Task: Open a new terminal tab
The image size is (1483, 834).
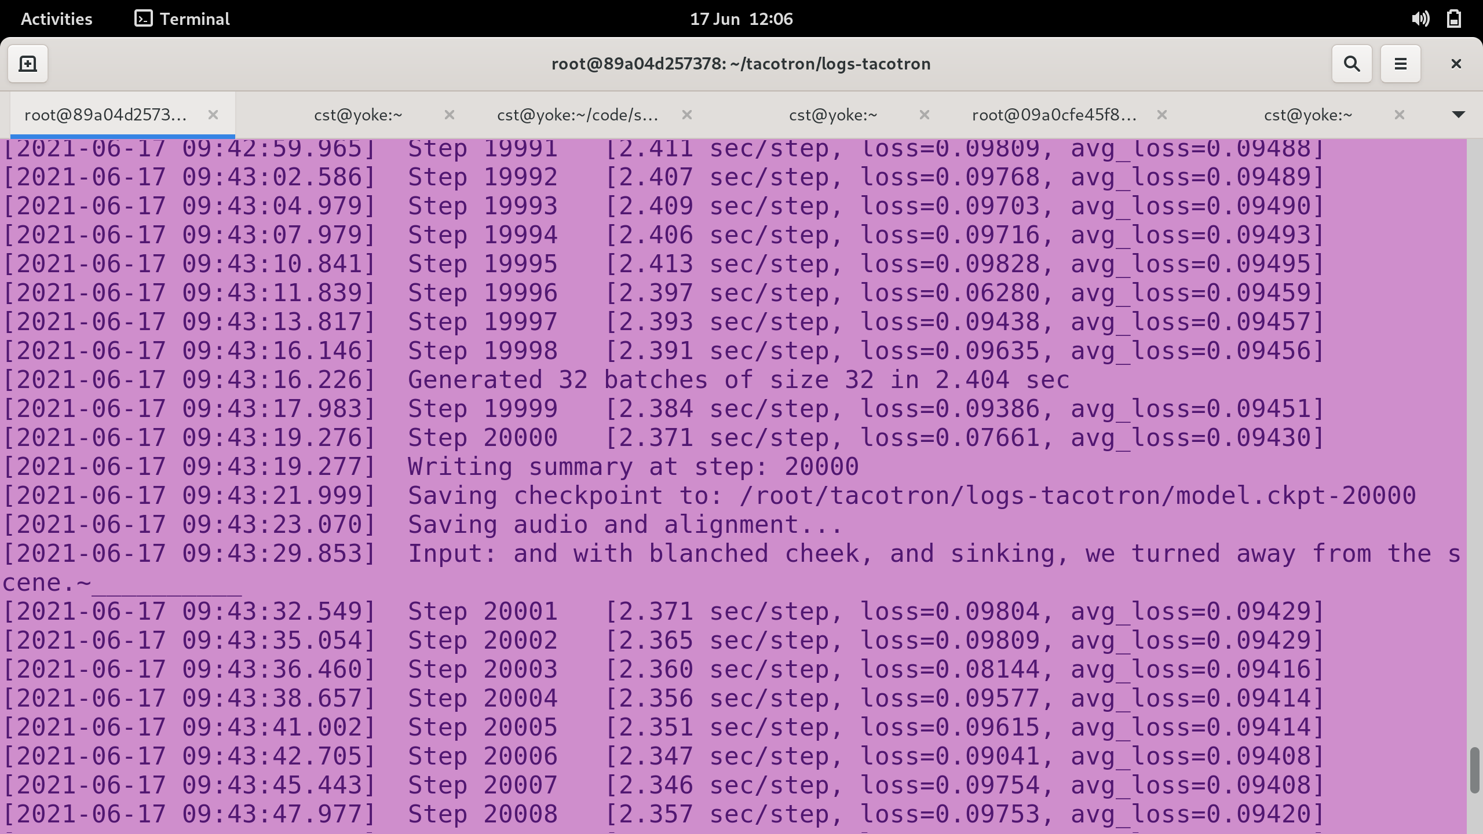Action: coord(27,64)
